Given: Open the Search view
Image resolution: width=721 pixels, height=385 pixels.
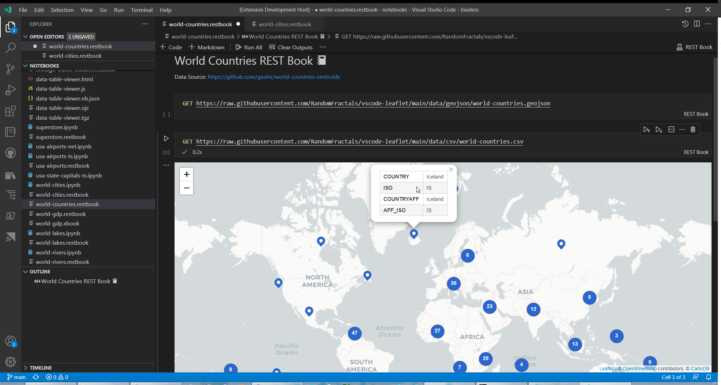Looking at the screenshot, I should [11, 48].
